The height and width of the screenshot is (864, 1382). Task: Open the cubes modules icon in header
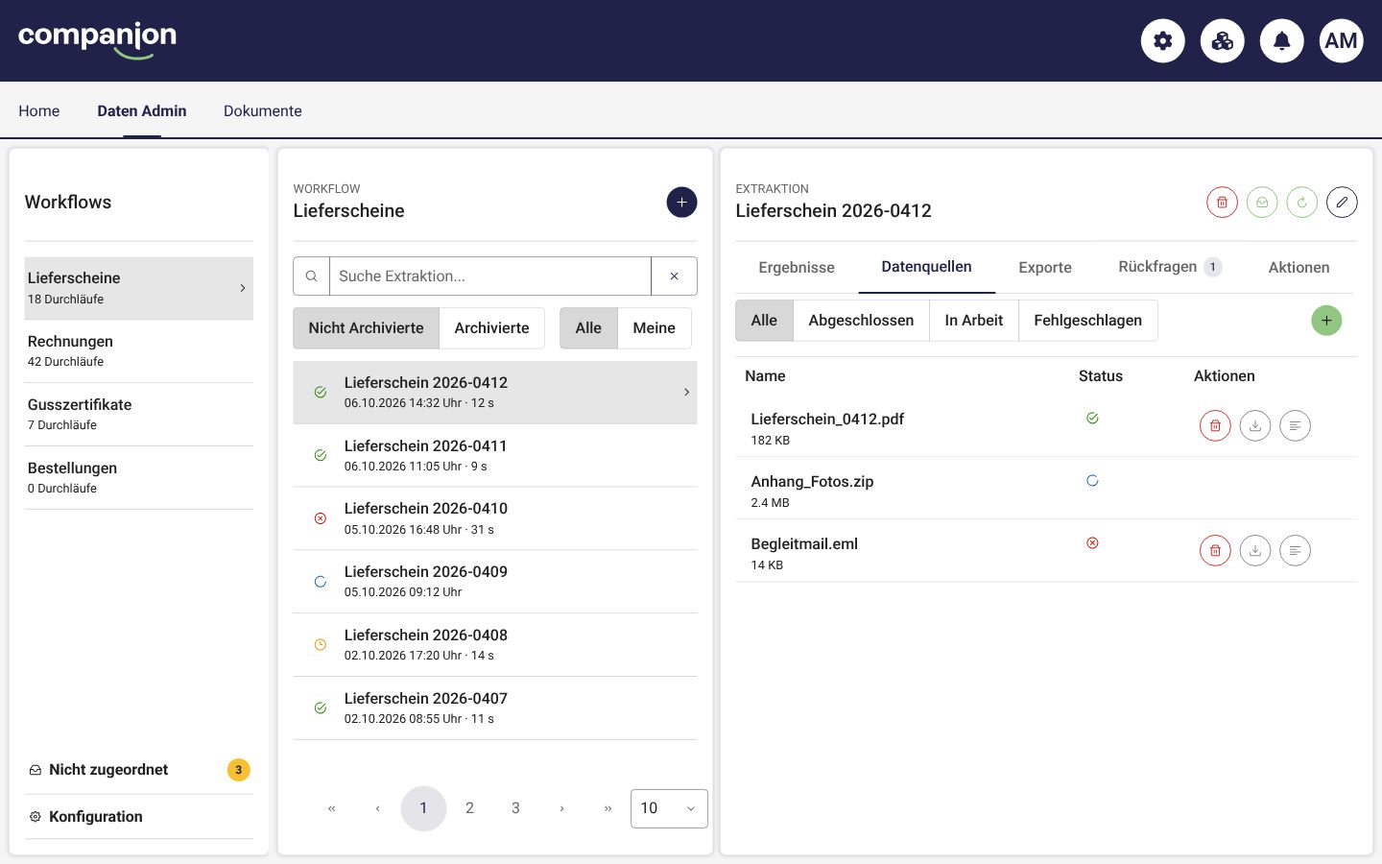point(1223,40)
